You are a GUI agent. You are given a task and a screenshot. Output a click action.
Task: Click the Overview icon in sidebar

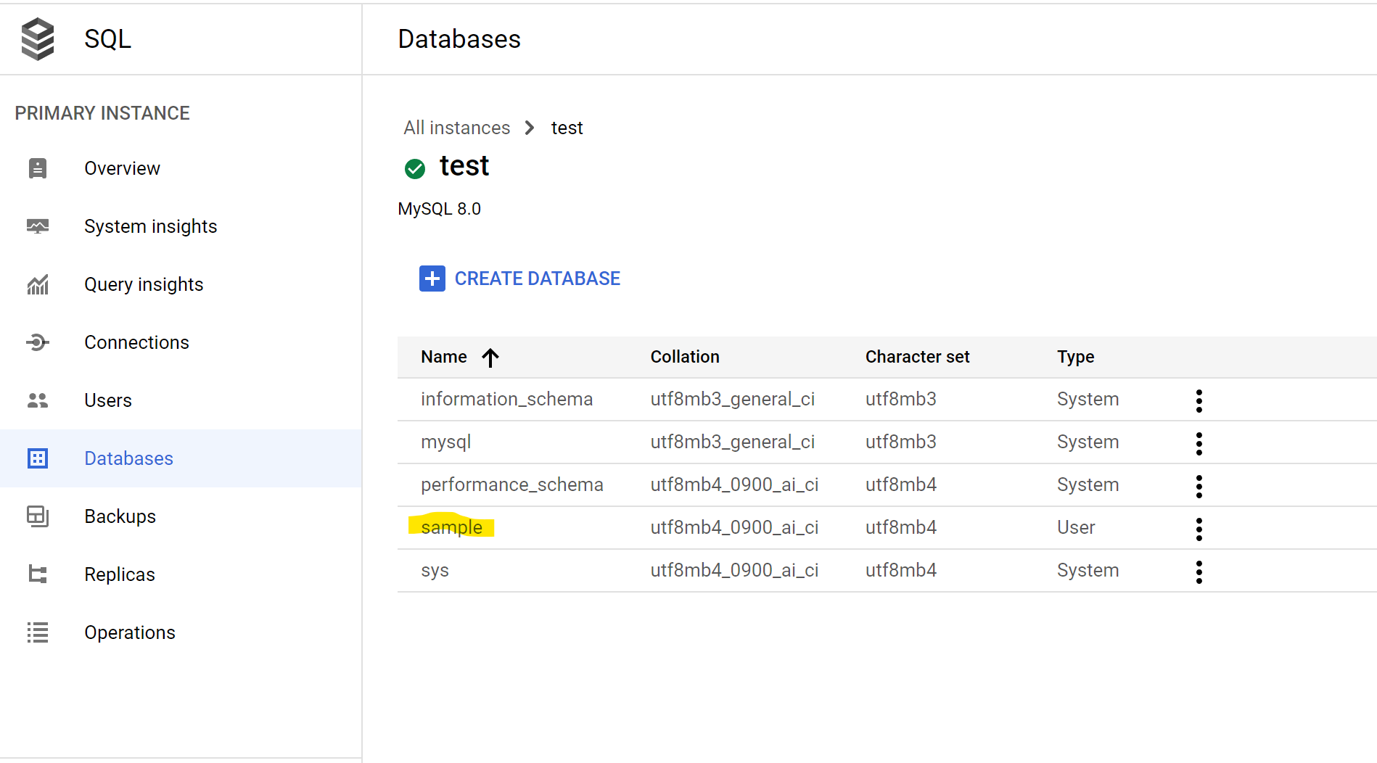38,168
